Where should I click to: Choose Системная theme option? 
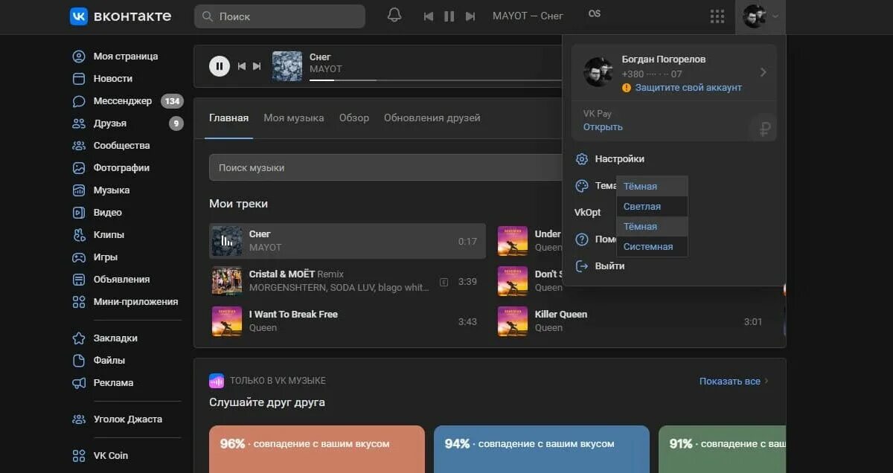click(x=652, y=247)
